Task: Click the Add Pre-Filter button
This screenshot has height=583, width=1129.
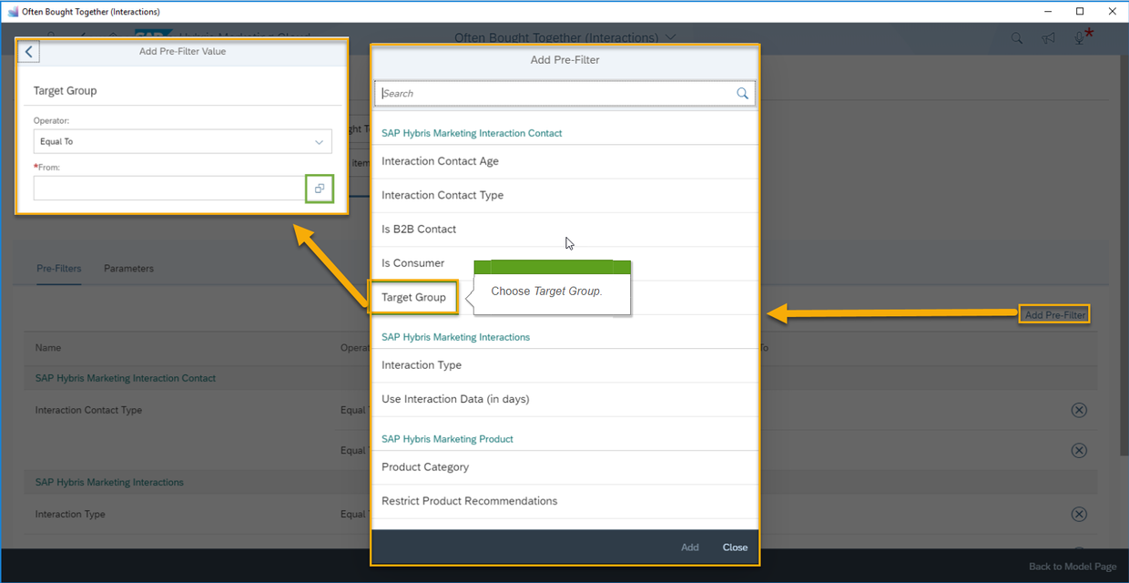Action: [1054, 314]
